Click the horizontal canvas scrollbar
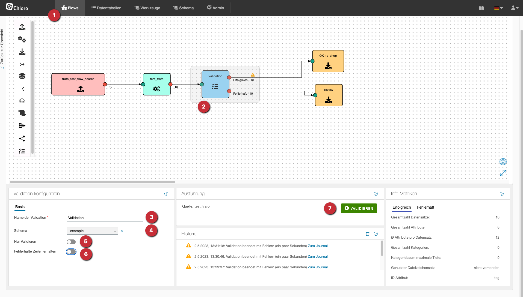Image resolution: width=523 pixels, height=297 pixels. coord(93,182)
